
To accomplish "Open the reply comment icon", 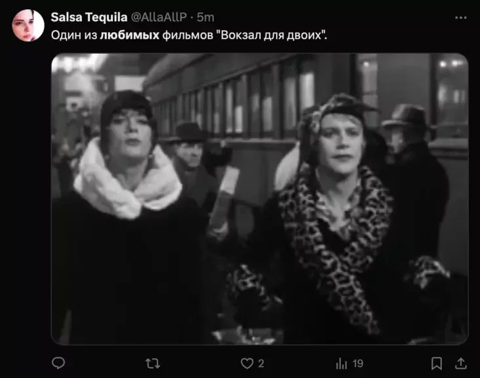I will pos(58,364).
